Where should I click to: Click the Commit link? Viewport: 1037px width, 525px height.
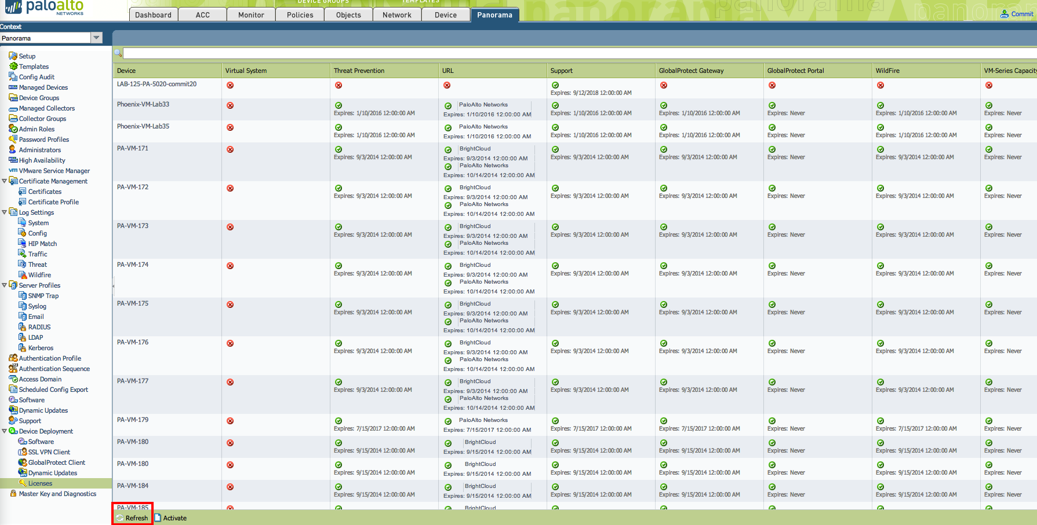[x=1018, y=13]
